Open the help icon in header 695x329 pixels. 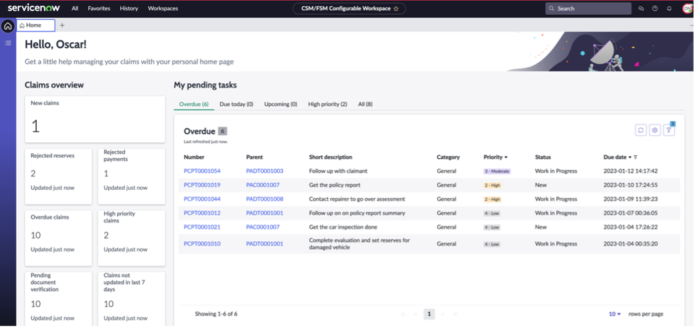point(655,8)
